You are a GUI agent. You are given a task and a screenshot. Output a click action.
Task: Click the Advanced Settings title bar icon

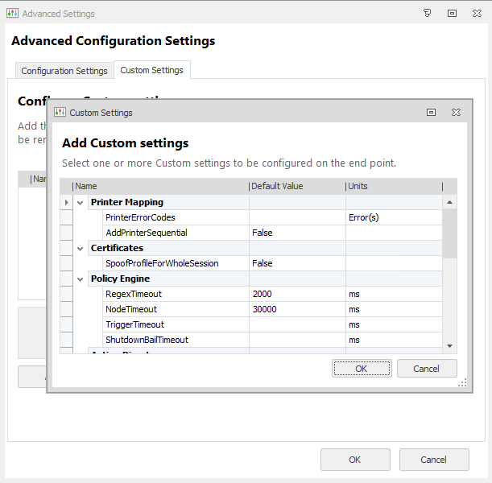[x=13, y=14]
